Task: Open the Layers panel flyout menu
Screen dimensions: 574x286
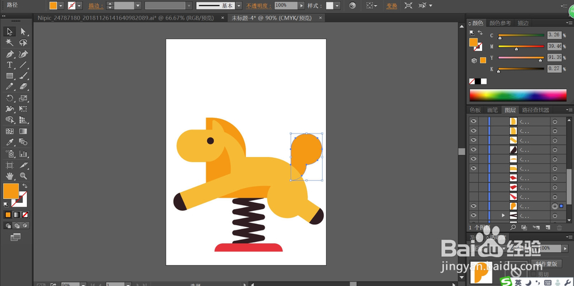Action: (569, 110)
